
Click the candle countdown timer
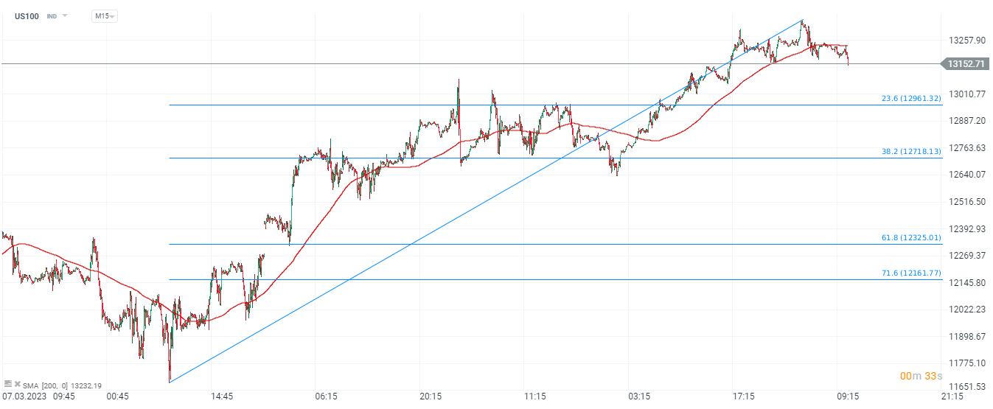tap(921, 376)
